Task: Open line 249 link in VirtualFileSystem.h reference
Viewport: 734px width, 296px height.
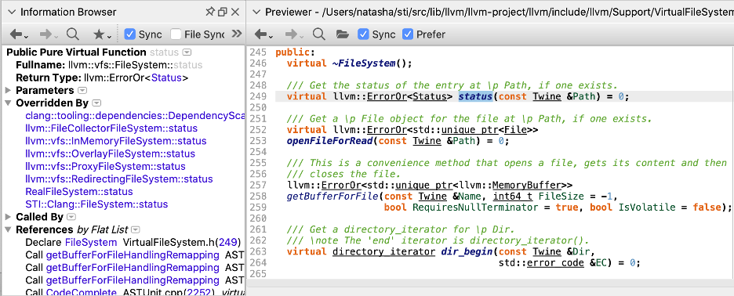Action: click(x=228, y=242)
